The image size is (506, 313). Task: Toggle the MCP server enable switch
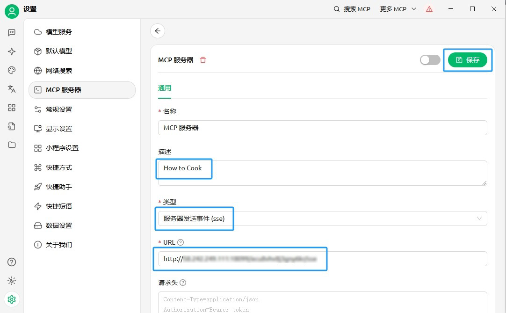(x=430, y=60)
